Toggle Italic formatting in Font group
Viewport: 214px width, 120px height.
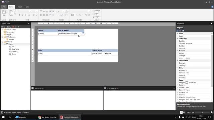tap(23, 15)
